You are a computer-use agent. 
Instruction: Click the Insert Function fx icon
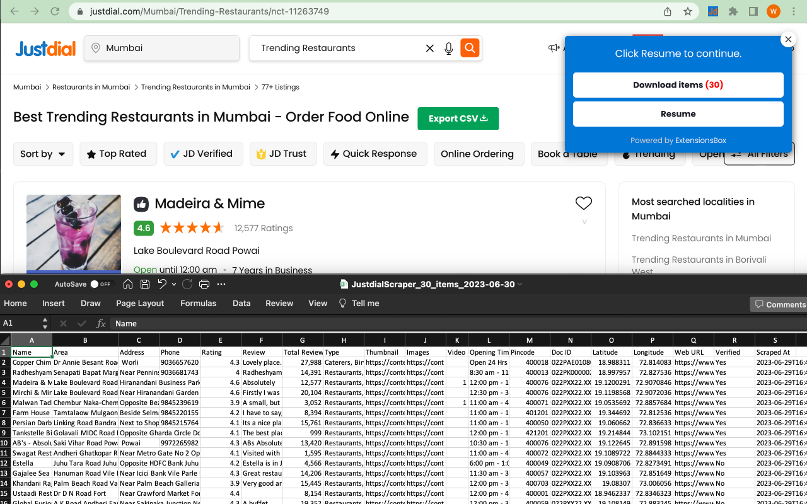tap(101, 323)
